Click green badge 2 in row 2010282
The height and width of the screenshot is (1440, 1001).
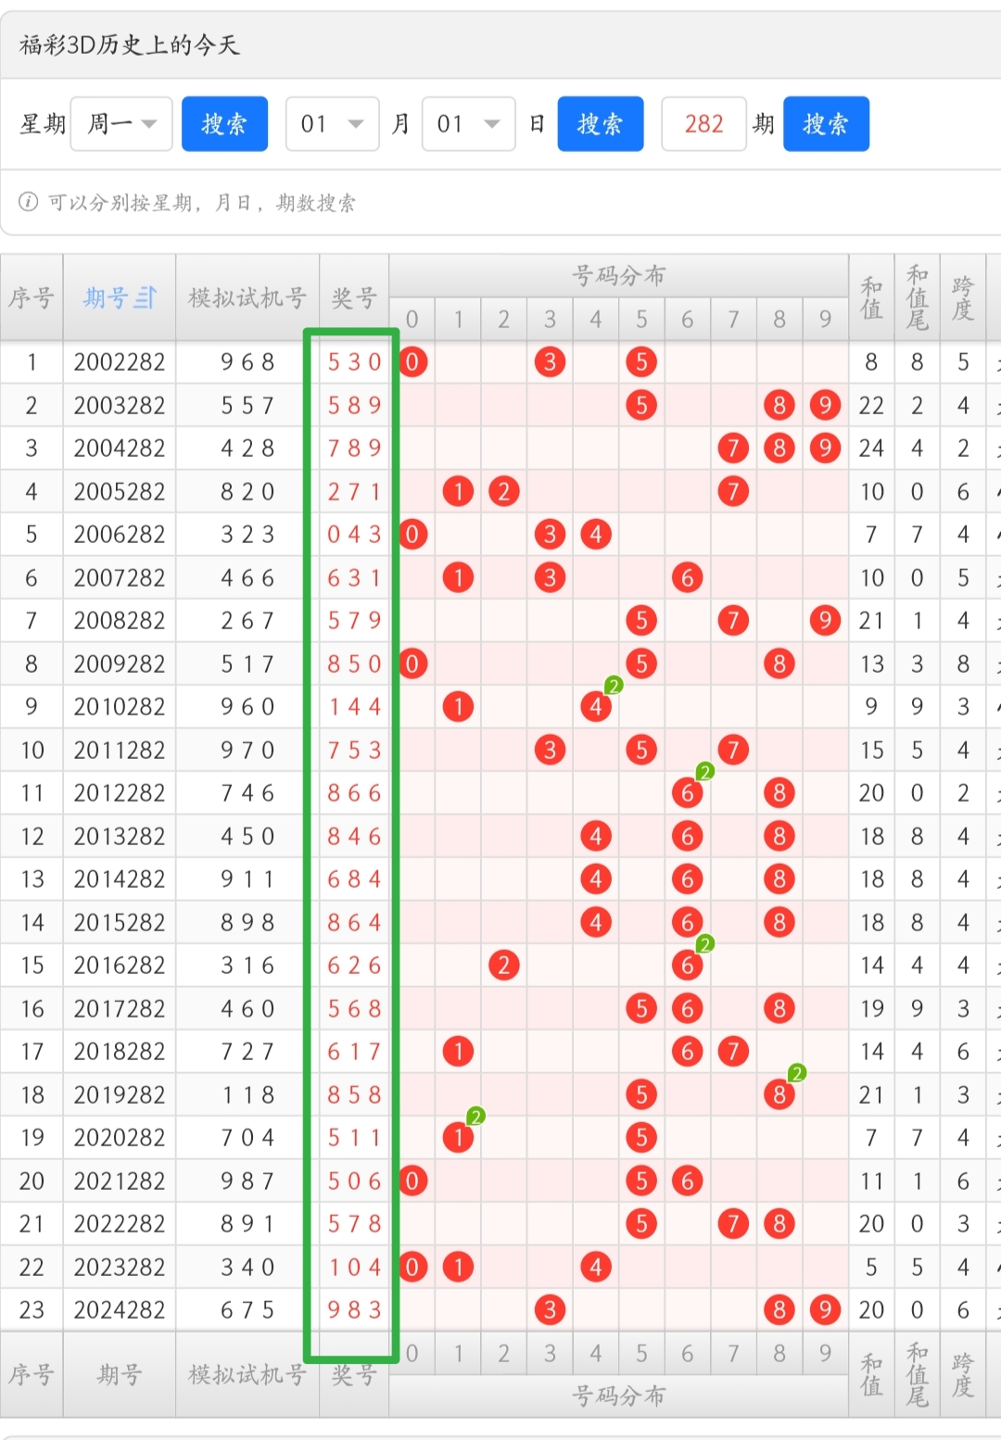tap(614, 686)
